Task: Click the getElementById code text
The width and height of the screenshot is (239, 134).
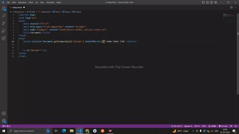Action: (62, 41)
